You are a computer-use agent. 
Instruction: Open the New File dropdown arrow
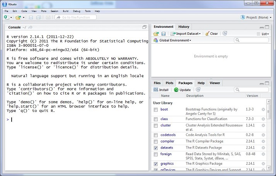coord(11,18)
